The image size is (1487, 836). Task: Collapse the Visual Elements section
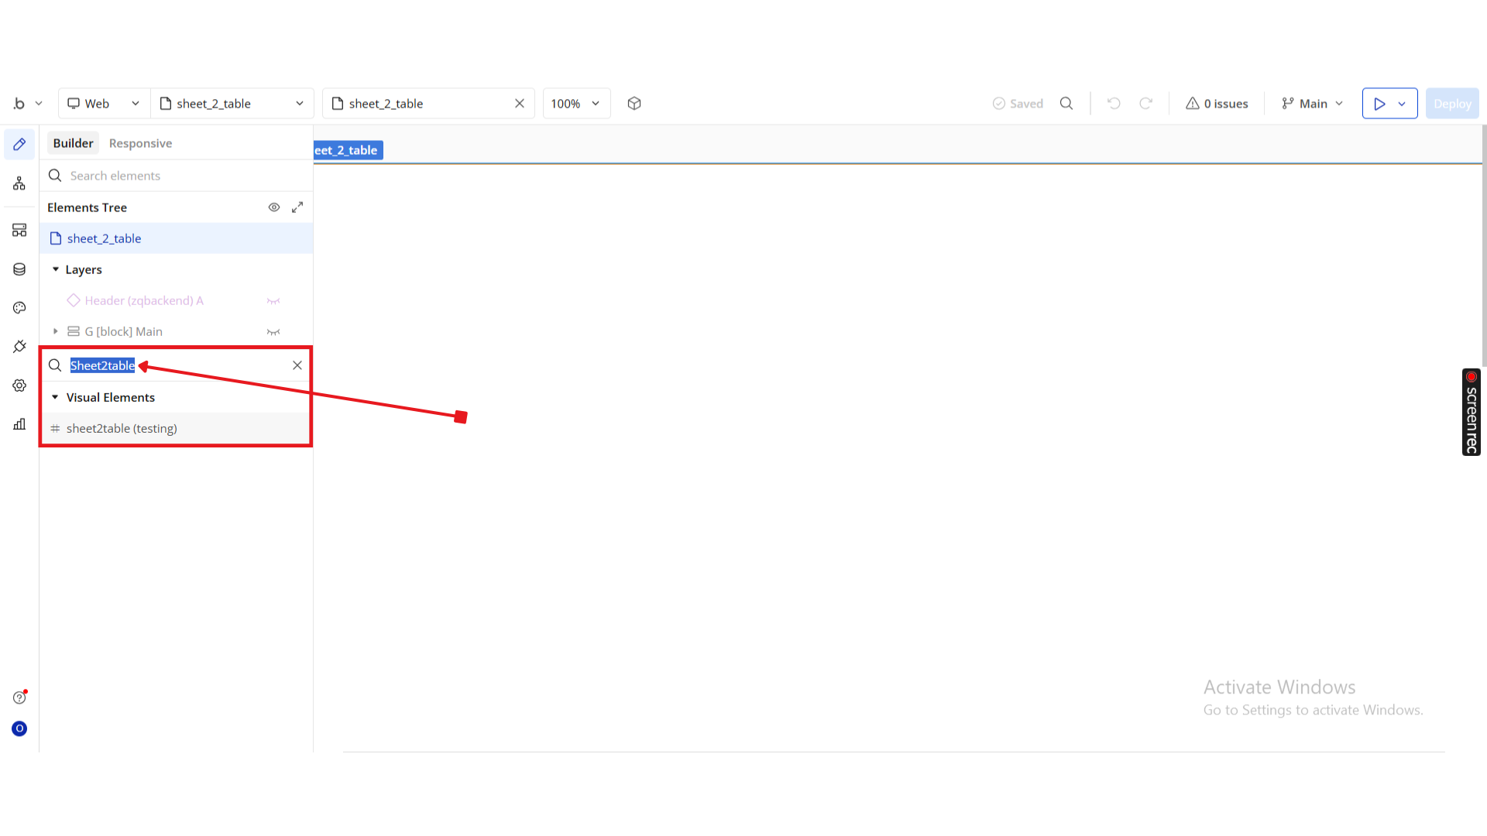click(x=55, y=397)
